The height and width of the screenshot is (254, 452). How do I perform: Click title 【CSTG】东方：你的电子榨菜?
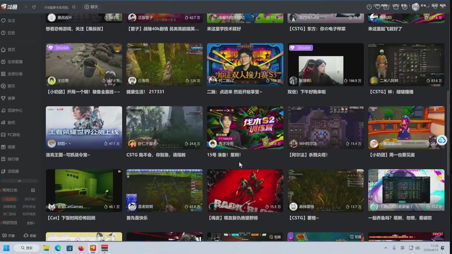[x=316, y=29]
